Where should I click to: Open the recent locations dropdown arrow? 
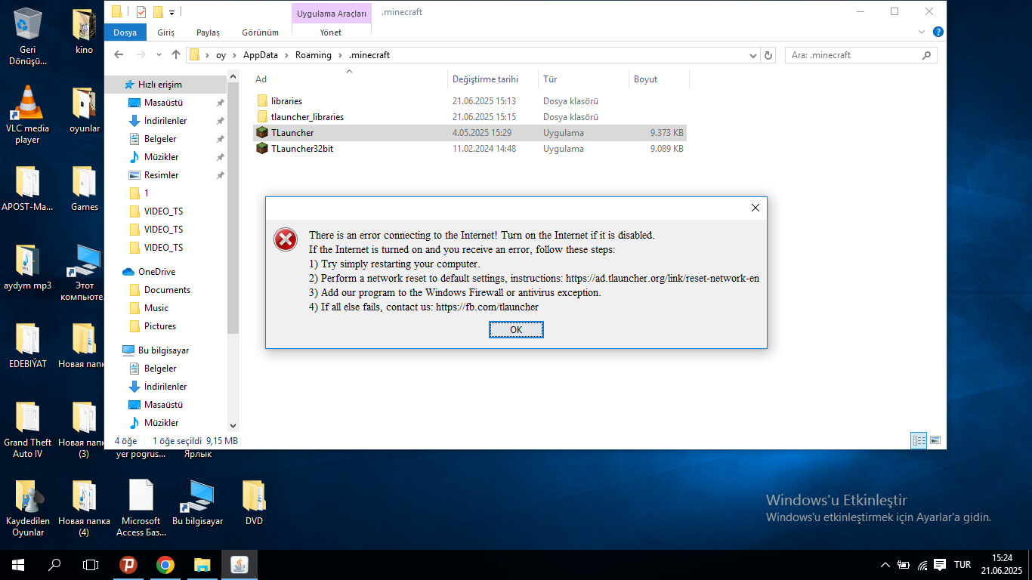tap(159, 55)
